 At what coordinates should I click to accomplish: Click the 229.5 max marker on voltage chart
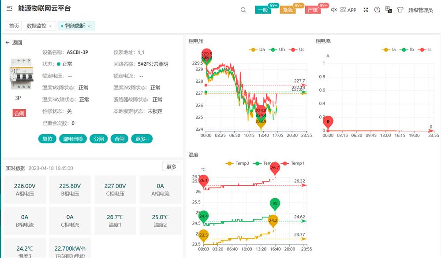click(206, 54)
